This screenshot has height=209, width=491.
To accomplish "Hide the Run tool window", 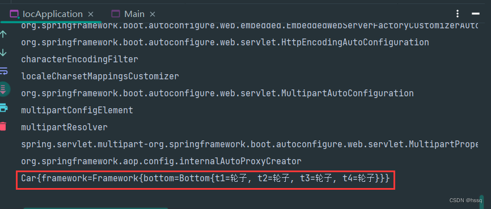I will click(475, 14).
